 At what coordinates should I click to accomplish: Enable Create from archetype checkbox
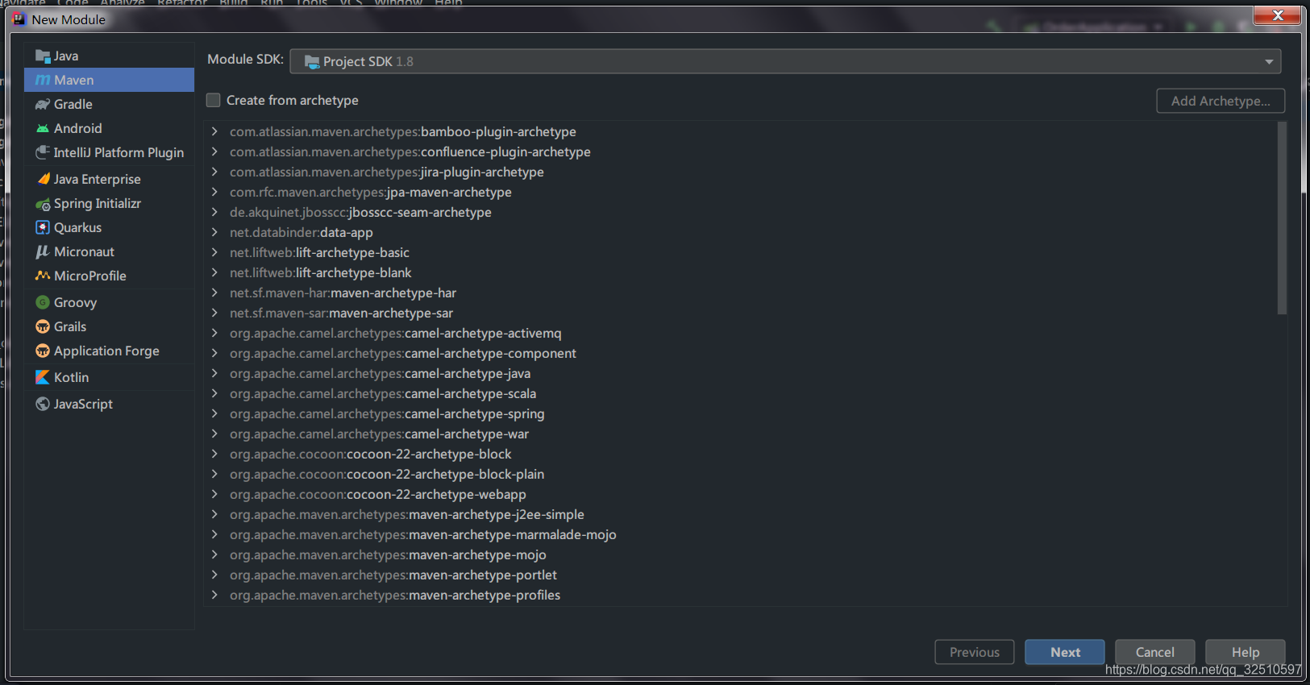214,100
